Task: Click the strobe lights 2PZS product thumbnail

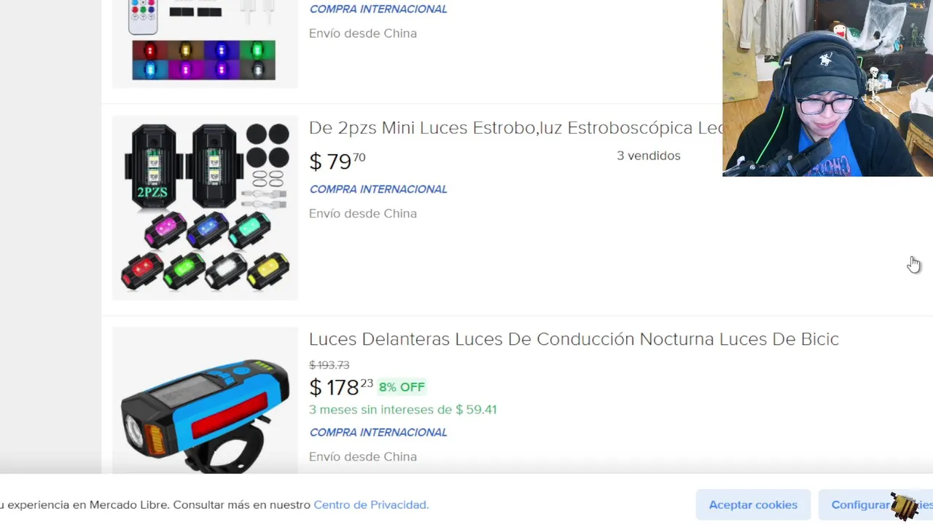Action: (205, 207)
